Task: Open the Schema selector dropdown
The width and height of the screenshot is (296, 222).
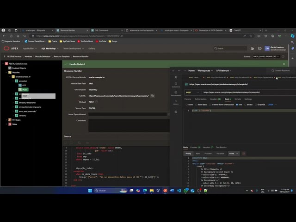Action: click(x=266, y=56)
